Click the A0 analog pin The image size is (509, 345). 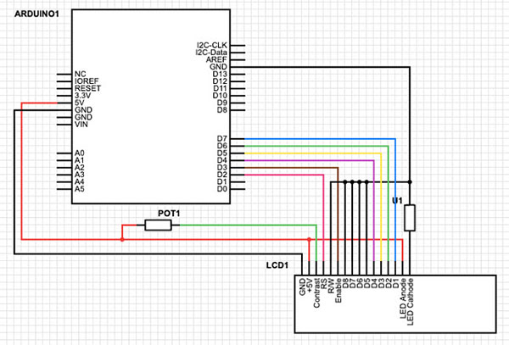click(80, 153)
